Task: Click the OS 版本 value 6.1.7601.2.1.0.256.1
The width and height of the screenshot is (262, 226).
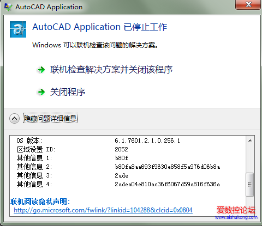Action: (147, 141)
